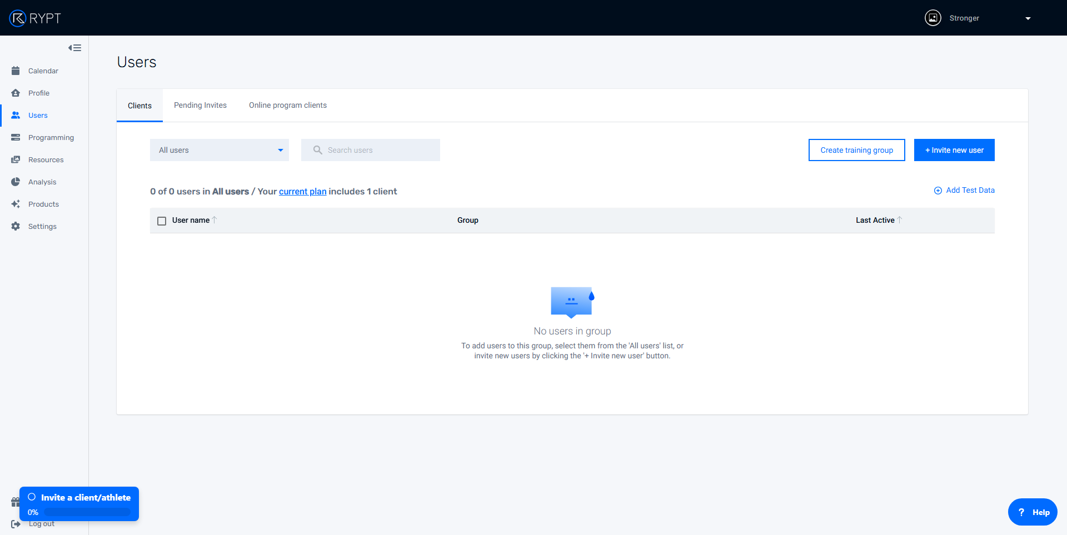Screen dimensions: 1067x535
Task: Toggle the select-all User name checkbox
Action: [x=162, y=221]
